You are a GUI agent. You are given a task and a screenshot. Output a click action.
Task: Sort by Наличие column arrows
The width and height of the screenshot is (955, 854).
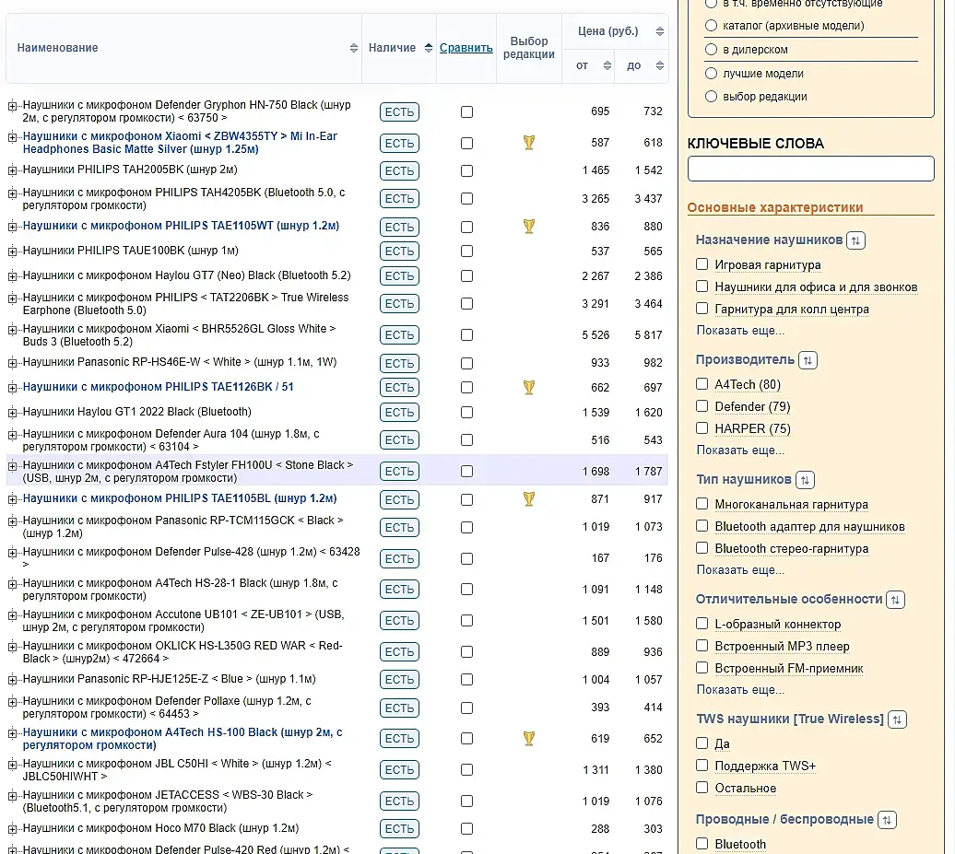coord(428,48)
